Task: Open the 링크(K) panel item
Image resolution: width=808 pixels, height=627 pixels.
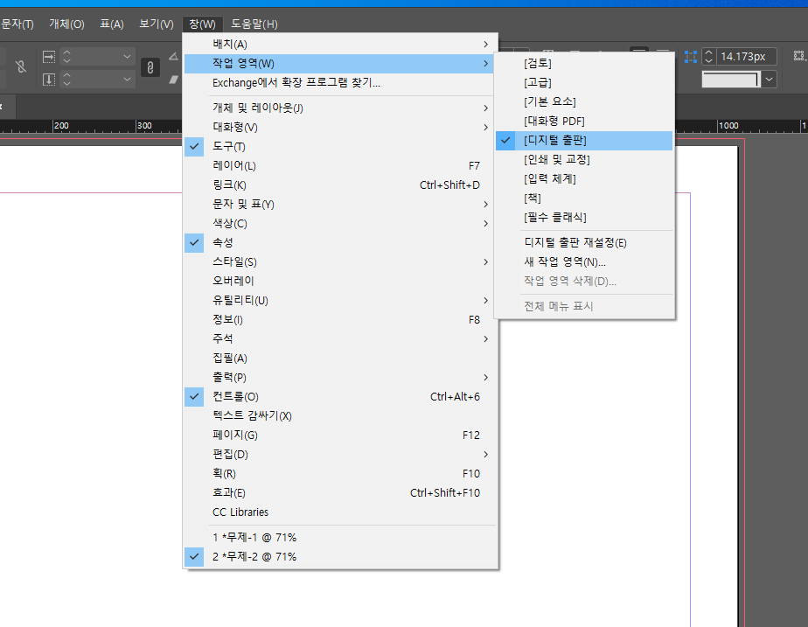Action: (x=338, y=185)
